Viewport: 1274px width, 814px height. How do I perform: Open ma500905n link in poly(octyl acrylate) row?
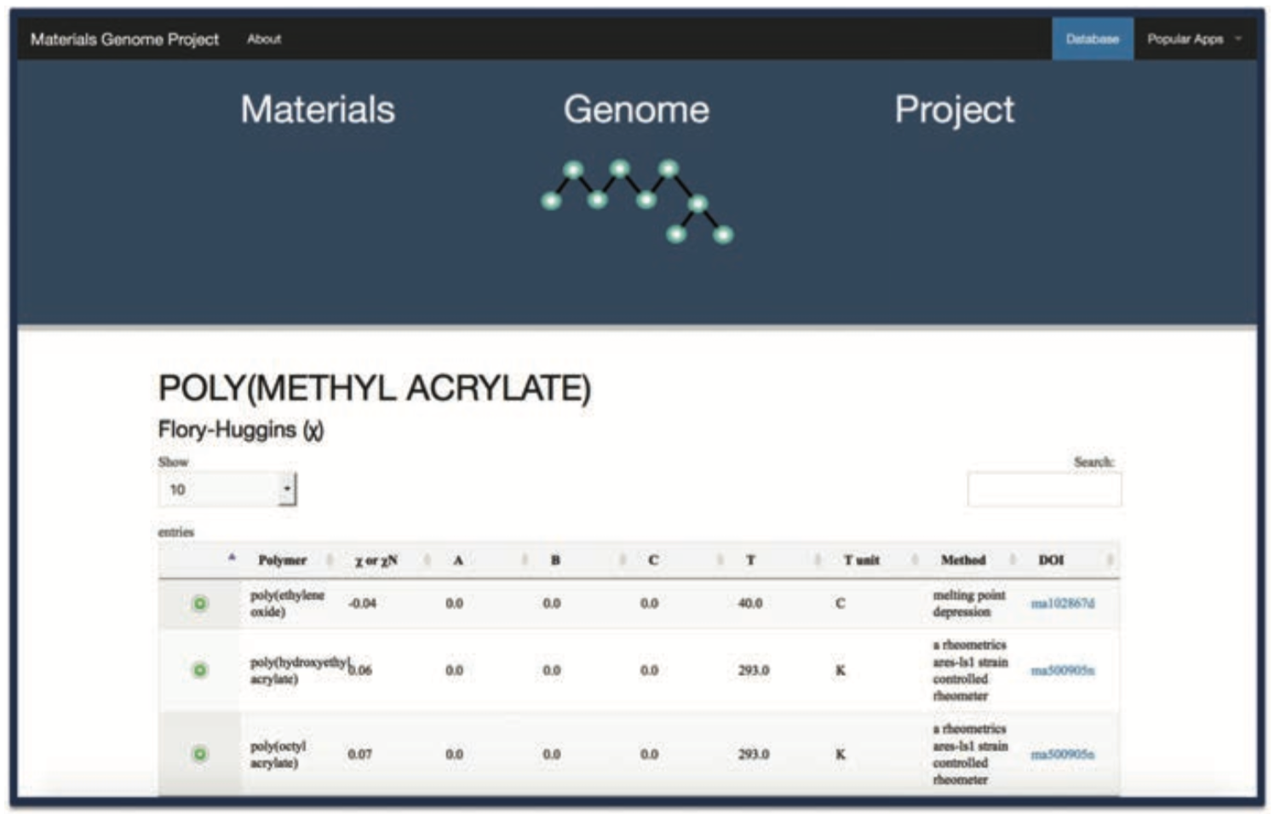tap(1063, 754)
